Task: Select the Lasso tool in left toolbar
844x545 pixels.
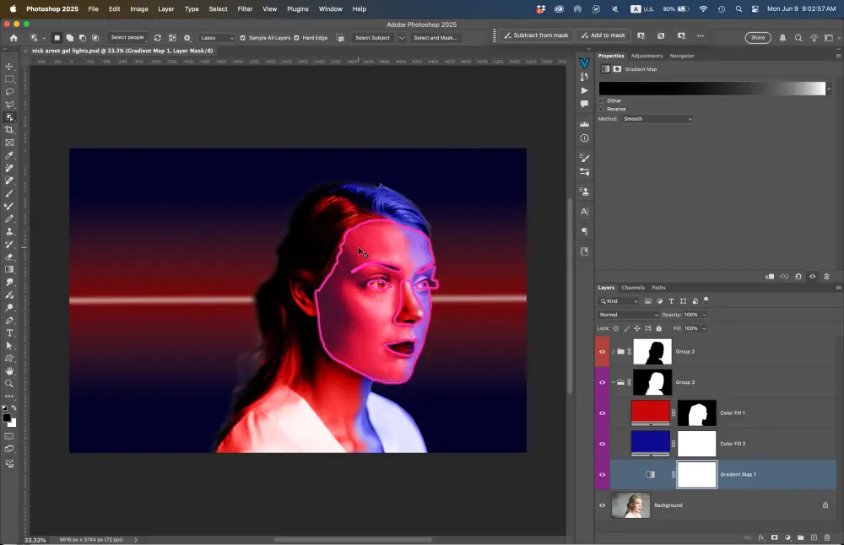Action: [9, 92]
